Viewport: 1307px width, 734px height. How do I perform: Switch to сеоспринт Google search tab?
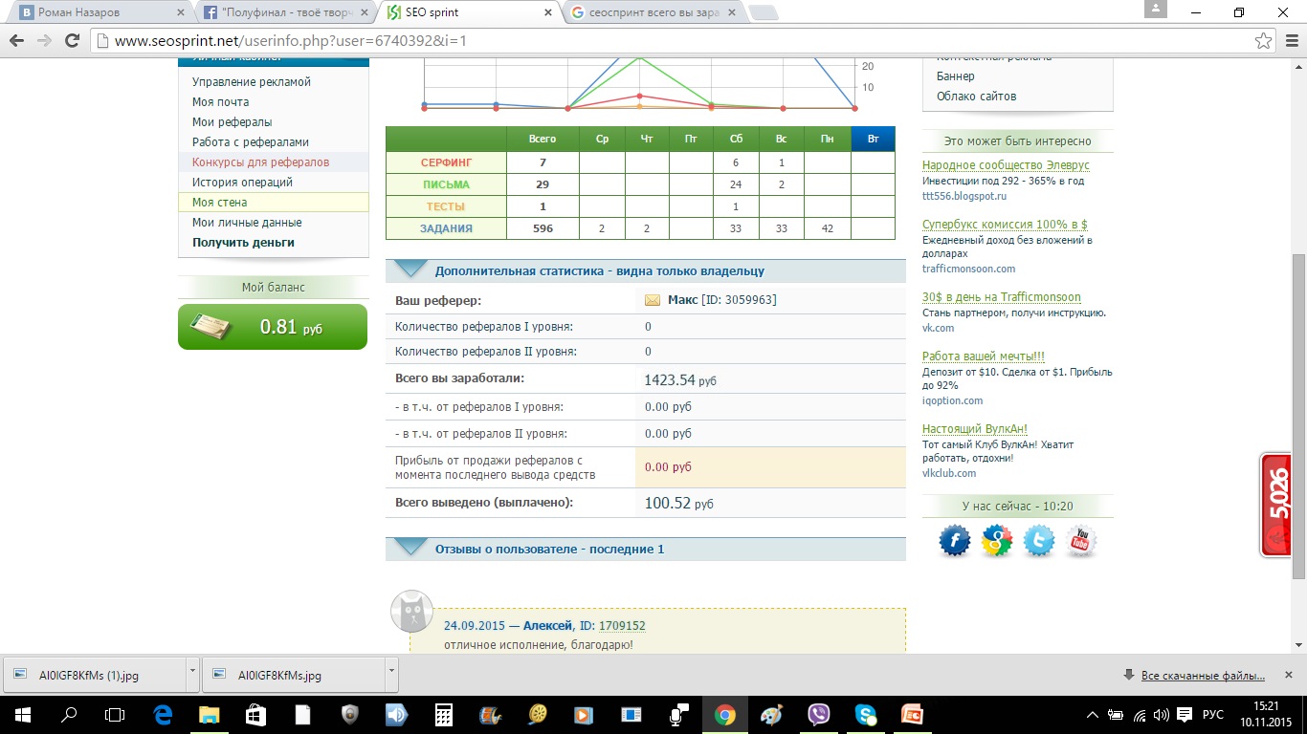click(653, 13)
